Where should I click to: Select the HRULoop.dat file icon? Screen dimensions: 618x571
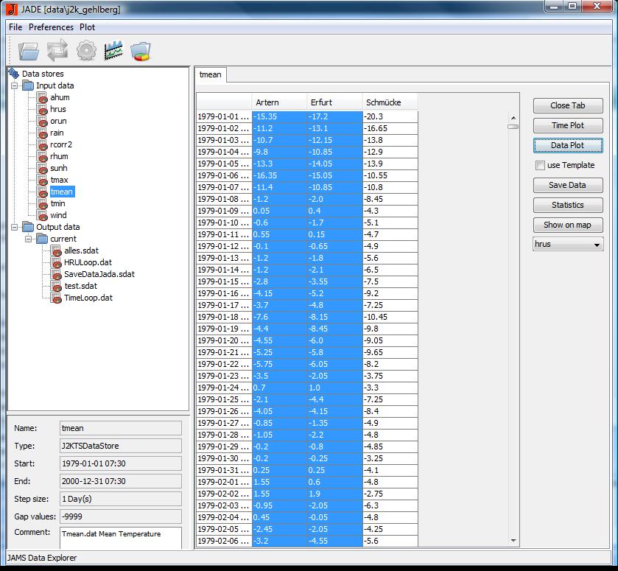pyautogui.click(x=56, y=262)
